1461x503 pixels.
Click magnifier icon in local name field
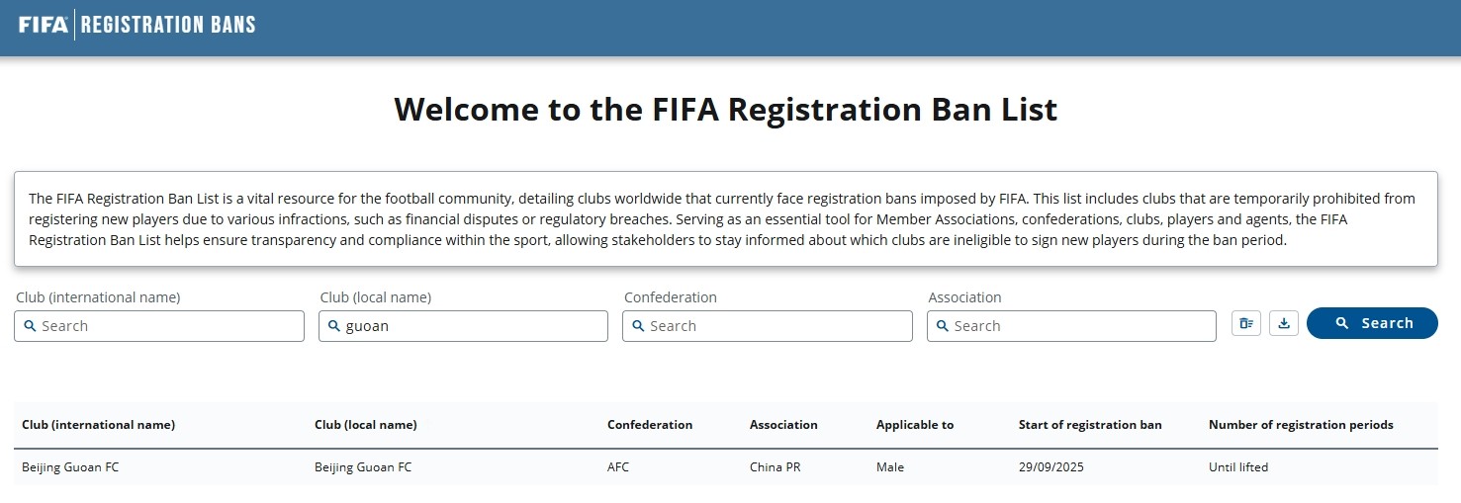coord(333,326)
